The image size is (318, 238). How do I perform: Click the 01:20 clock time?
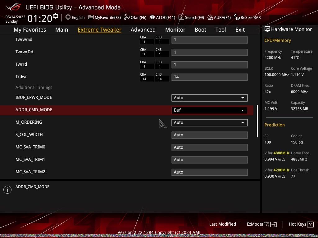click(x=40, y=18)
